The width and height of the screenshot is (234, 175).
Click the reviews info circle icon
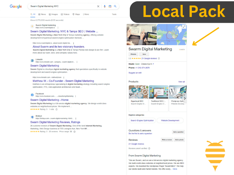tap(159, 59)
